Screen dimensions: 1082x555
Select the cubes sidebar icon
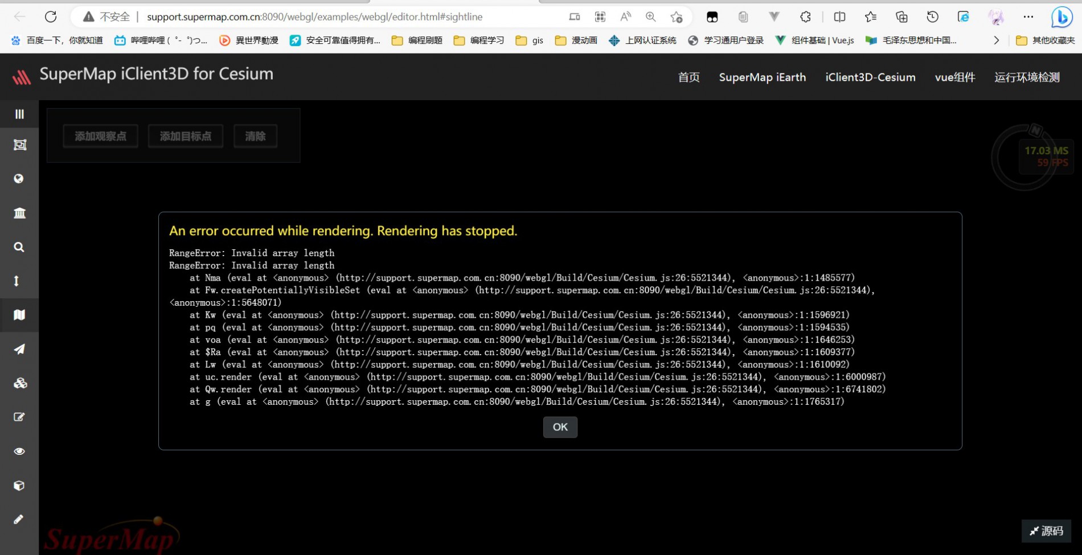click(x=20, y=383)
